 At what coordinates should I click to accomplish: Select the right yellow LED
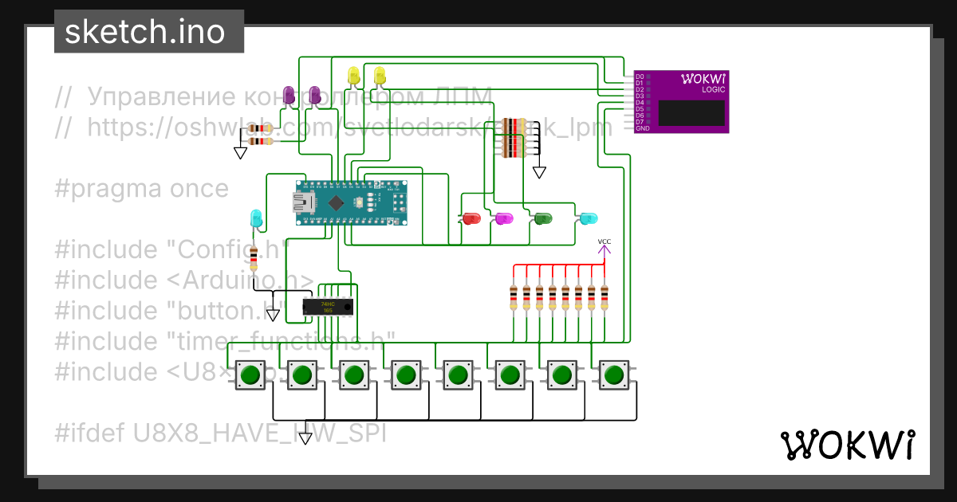click(x=380, y=76)
